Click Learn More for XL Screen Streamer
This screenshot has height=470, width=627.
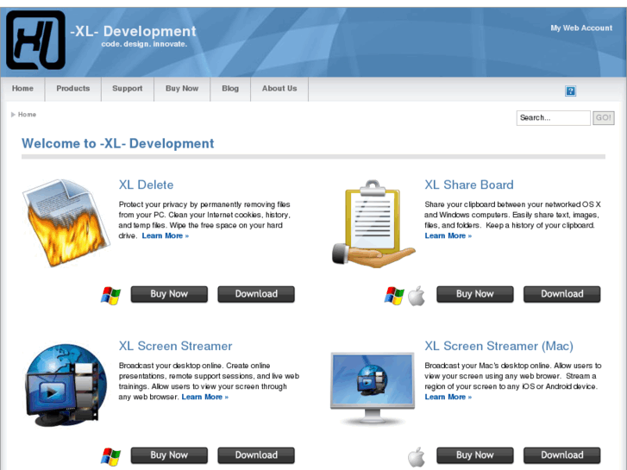204,397
